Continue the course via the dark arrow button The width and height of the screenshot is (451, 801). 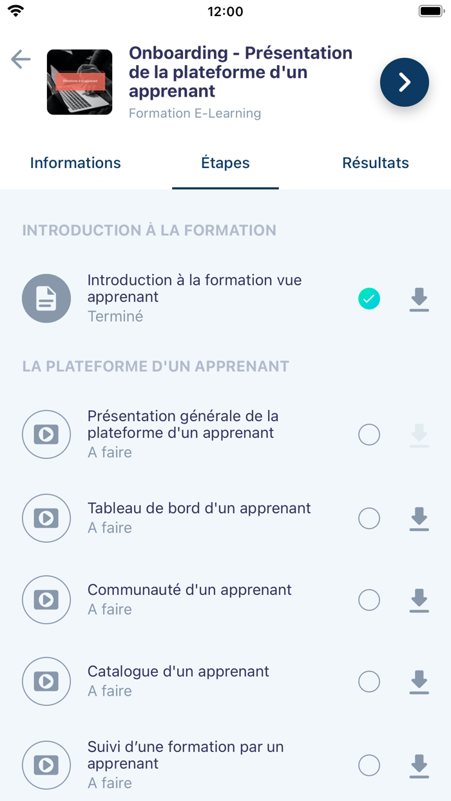405,82
